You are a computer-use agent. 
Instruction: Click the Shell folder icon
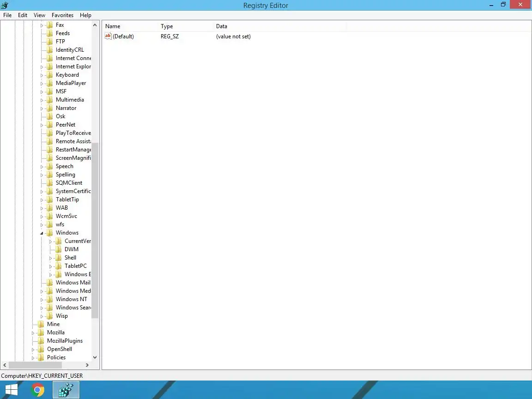click(59, 258)
